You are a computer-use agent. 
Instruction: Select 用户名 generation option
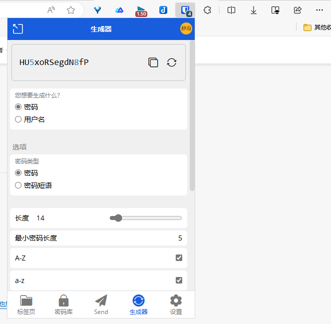click(18, 119)
